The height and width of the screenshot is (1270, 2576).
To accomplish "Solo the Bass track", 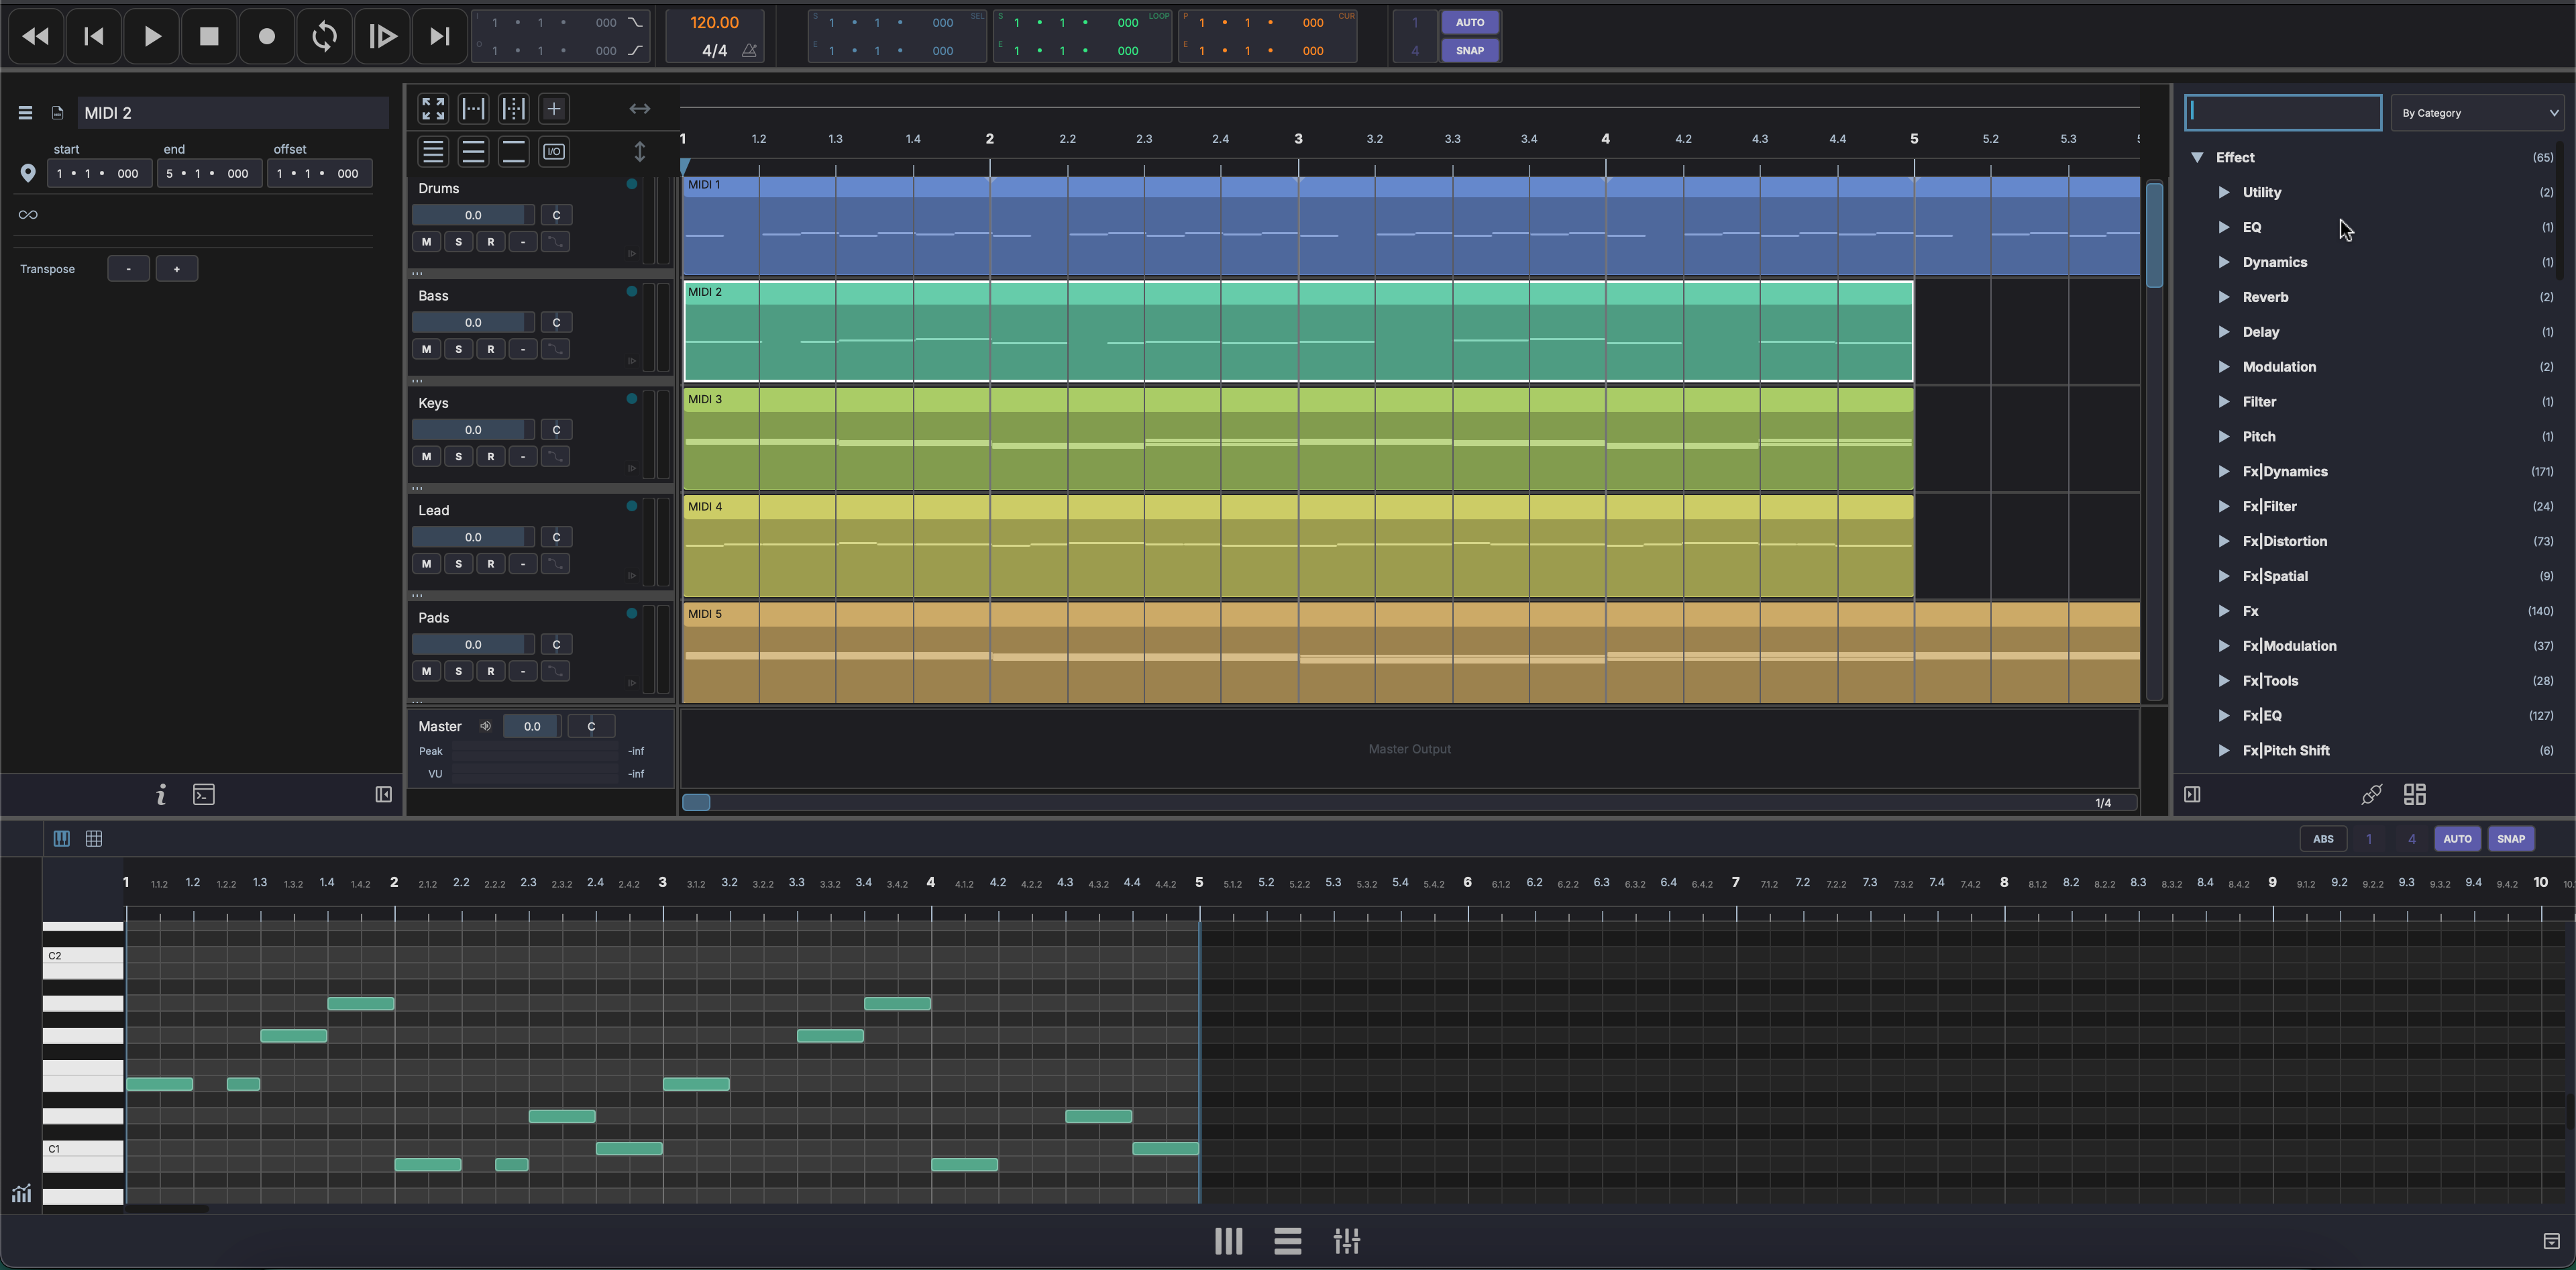I will [x=459, y=349].
